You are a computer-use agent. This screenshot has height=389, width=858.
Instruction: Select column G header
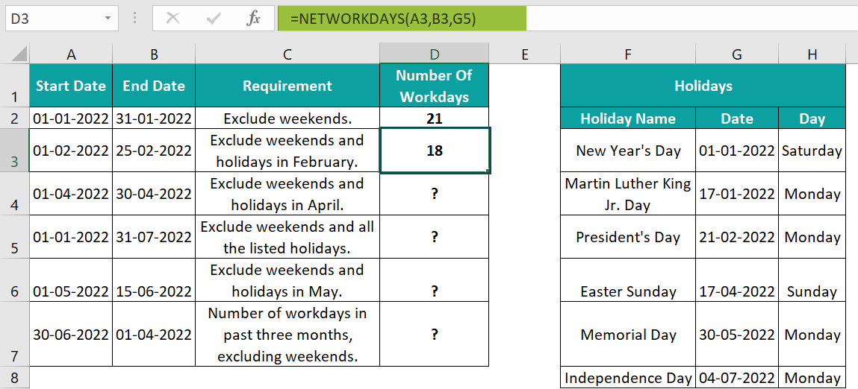[x=737, y=54]
